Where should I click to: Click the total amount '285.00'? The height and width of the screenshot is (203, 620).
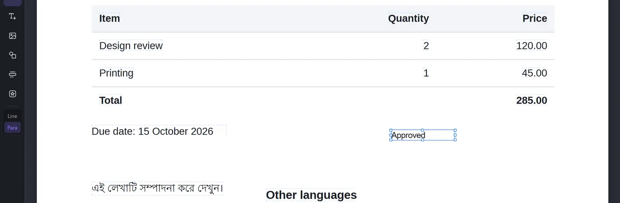tap(532, 100)
